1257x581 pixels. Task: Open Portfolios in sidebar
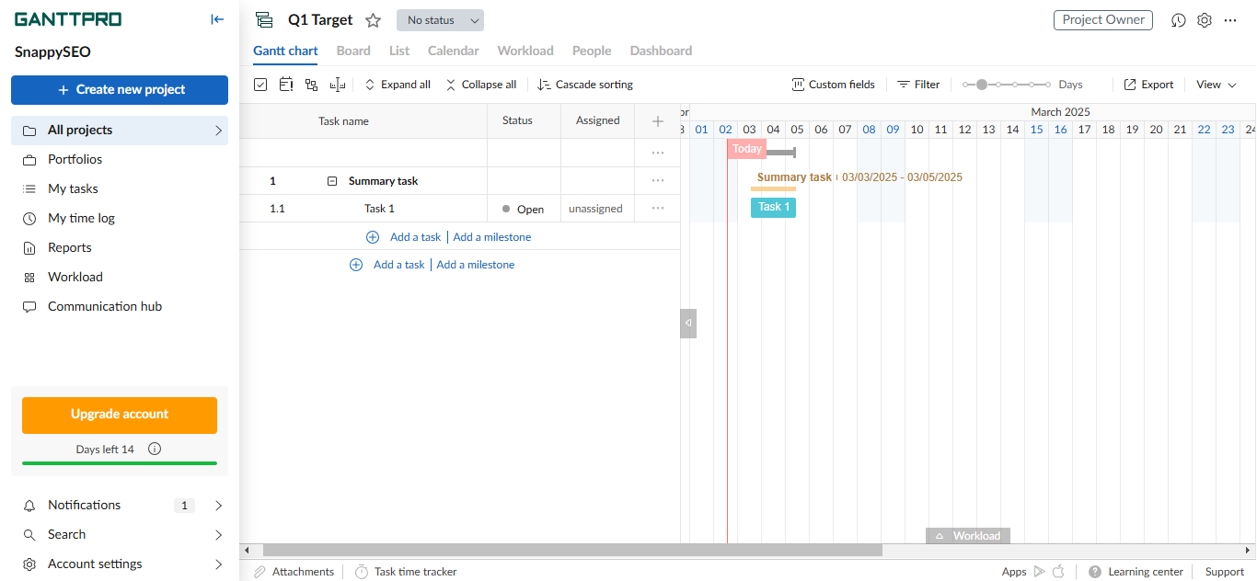click(75, 160)
